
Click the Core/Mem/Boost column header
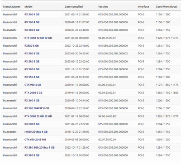click(167, 7)
